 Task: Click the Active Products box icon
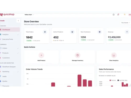(x=72, y=32)
